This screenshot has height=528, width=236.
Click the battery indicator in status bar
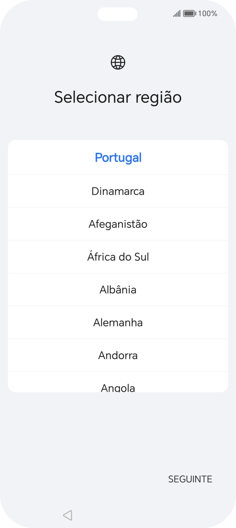[189, 14]
